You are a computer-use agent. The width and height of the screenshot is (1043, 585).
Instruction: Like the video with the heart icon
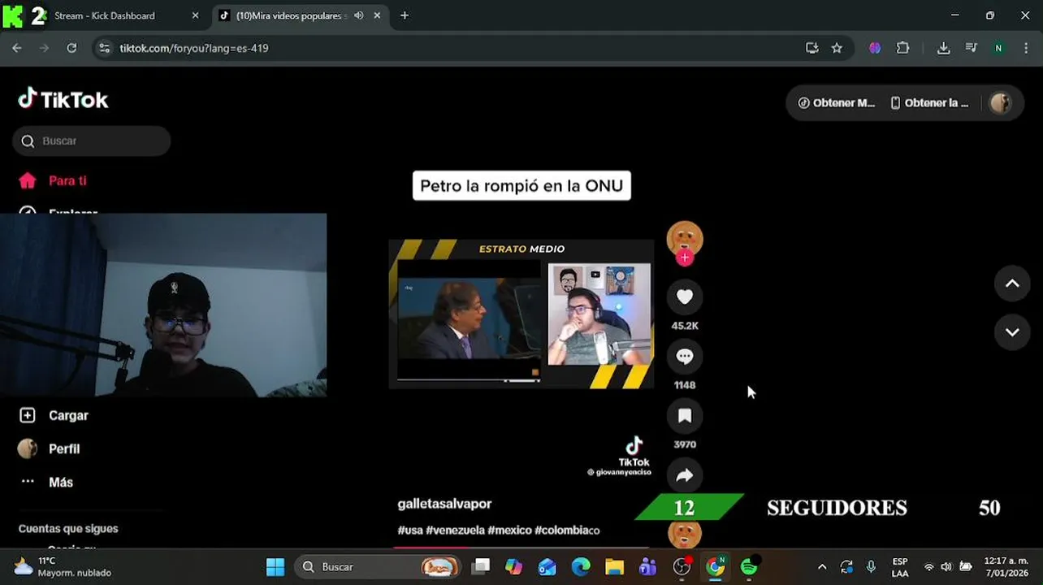[x=685, y=297]
